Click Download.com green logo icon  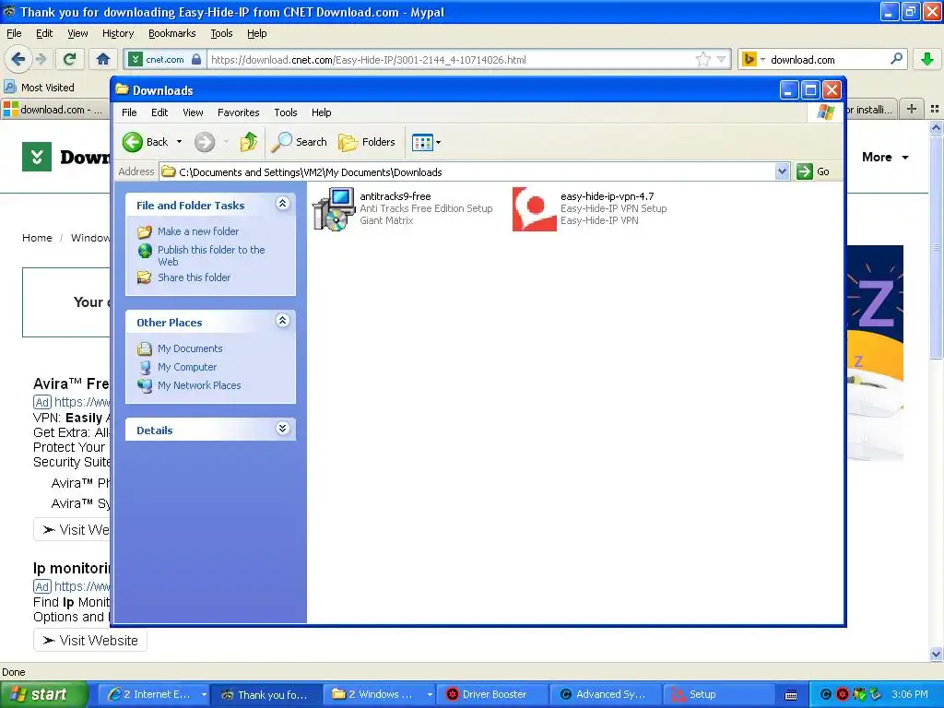[37, 157]
